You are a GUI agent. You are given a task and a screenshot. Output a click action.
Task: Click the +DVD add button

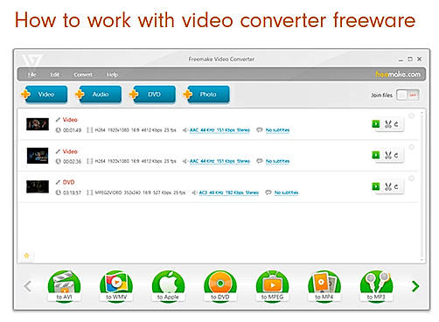[152, 94]
